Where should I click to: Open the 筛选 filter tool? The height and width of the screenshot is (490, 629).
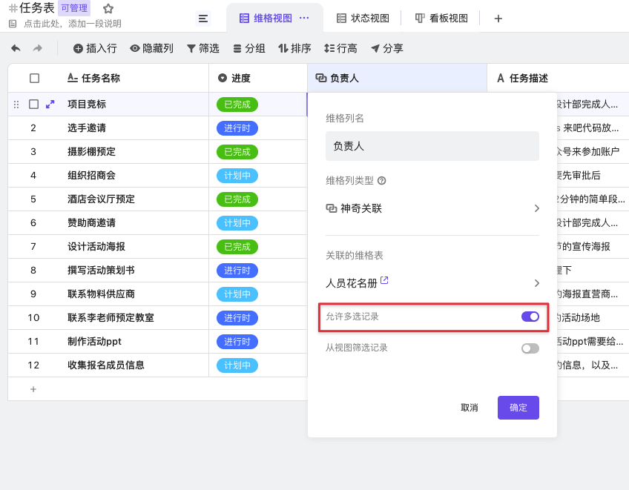coord(202,48)
